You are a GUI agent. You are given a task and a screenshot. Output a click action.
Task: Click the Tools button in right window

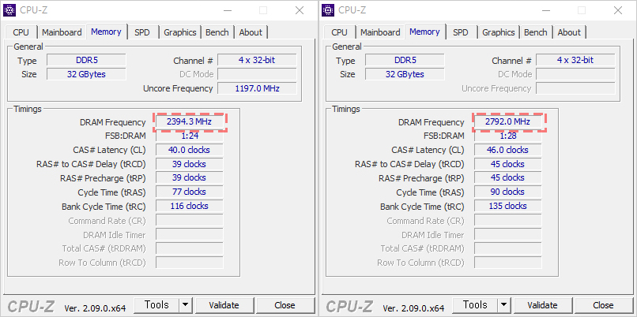click(475, 305)
